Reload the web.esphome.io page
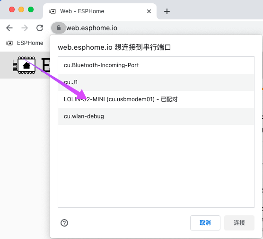263x239 pixels. point(40,28)
